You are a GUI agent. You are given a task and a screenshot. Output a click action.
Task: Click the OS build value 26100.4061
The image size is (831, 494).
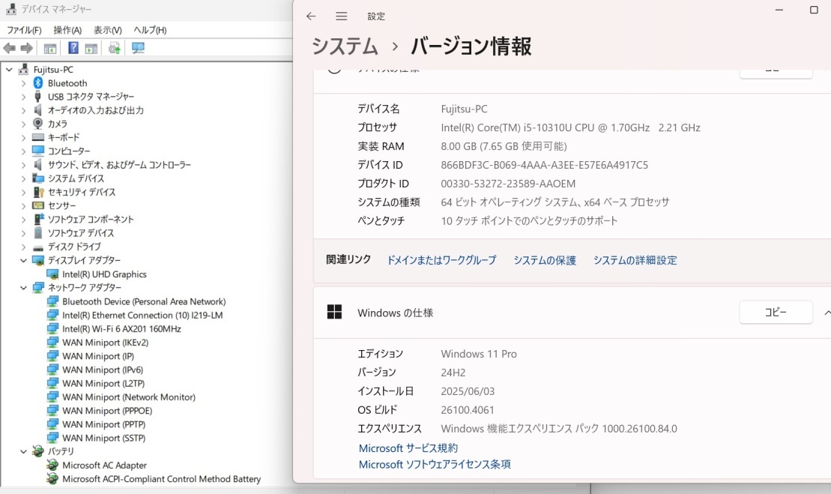coord(468,410)
